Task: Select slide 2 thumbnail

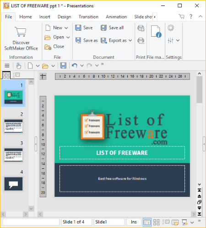Action: 13,126
